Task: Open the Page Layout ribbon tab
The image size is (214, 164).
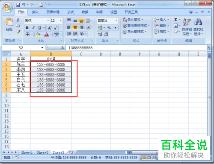Action: tap(53, 12)
